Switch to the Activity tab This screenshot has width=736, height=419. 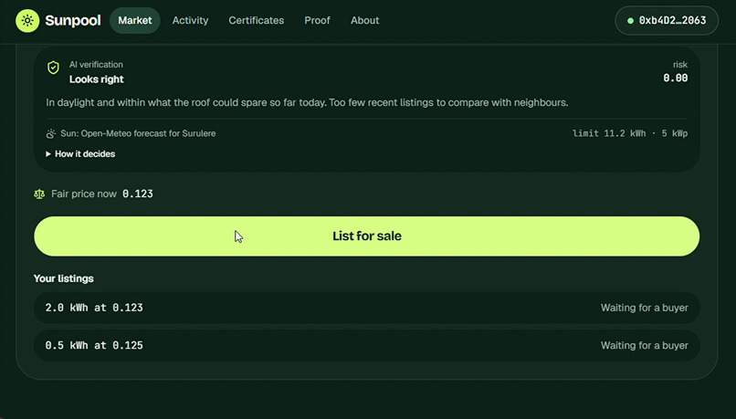[190, 21]
